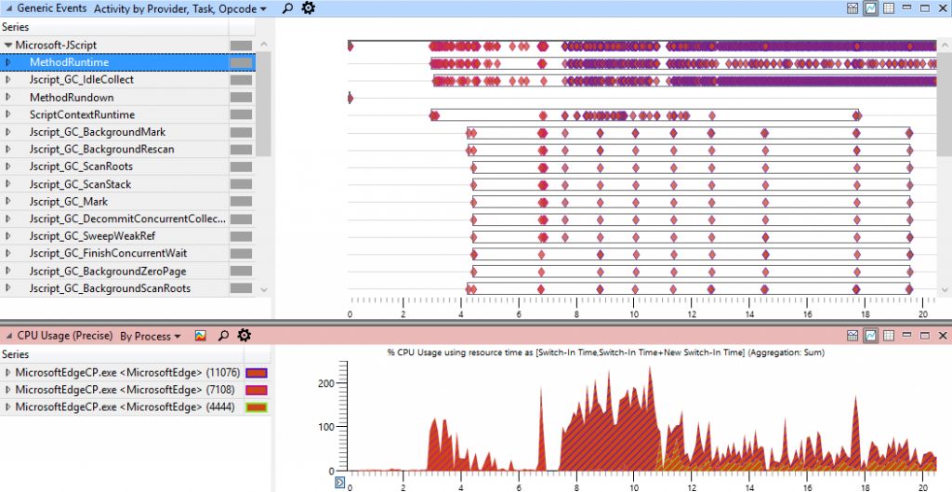Expand the MethodRuntime series row

[x=7, y=62]
